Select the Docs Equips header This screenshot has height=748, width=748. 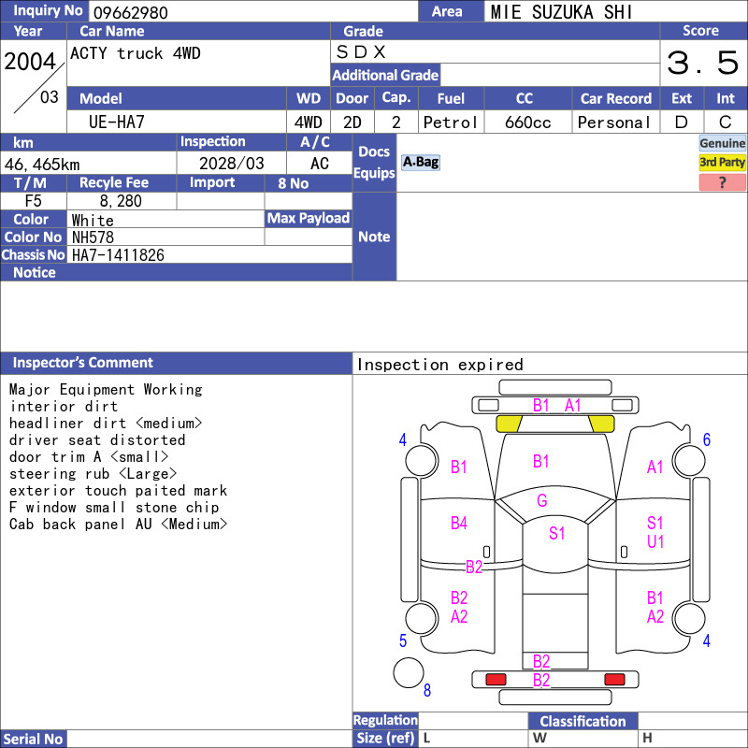tap(375, 163)
